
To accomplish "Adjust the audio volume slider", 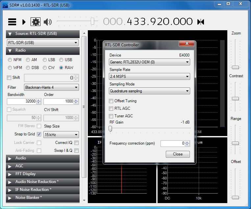I will click(x=92, y=21).
